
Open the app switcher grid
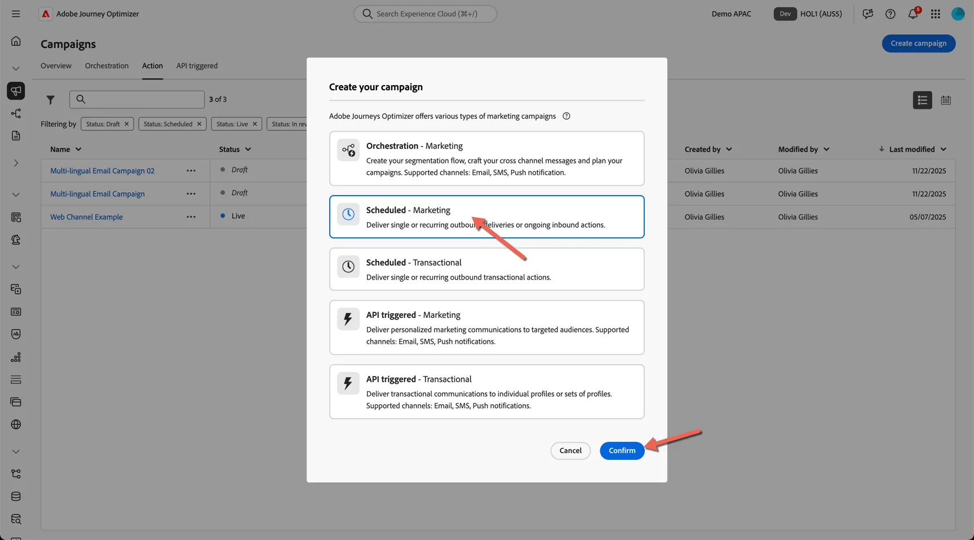[935, 14]
